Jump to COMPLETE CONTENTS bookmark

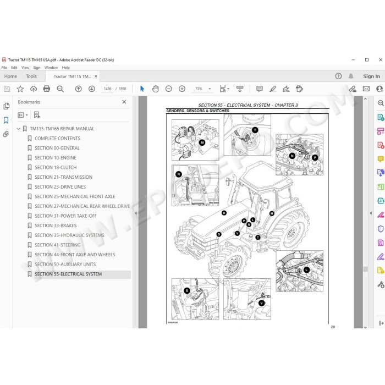pyautogui.click(x=57, y=139)
